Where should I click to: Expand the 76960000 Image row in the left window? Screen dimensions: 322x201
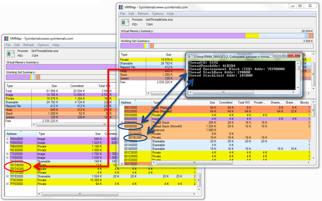point(8,142)
